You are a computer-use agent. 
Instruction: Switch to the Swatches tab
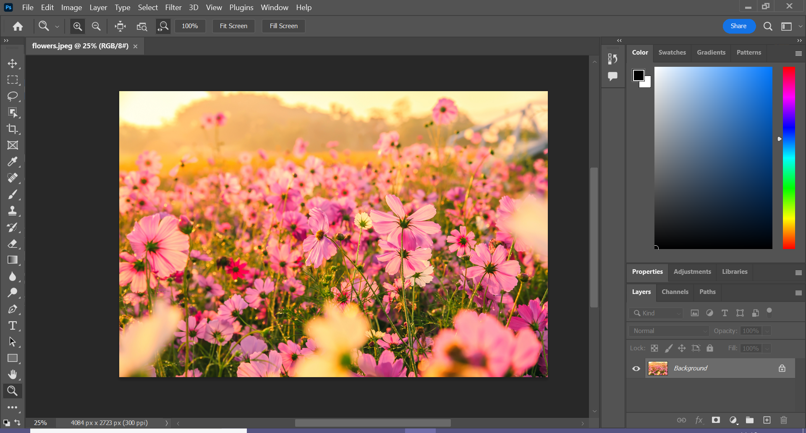coord(672,52)
